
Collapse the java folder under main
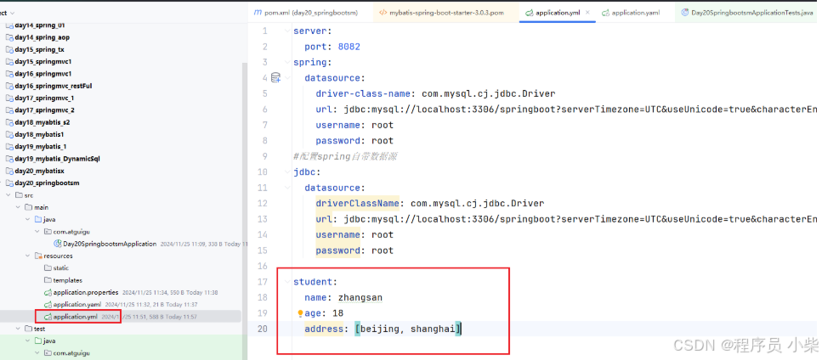pyautogui.click(x=28, y=219)
